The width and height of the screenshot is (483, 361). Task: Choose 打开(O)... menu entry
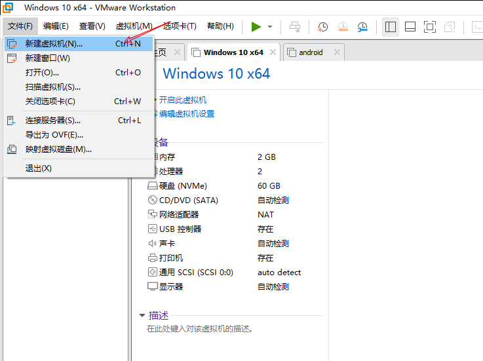(x=79, y=73)
